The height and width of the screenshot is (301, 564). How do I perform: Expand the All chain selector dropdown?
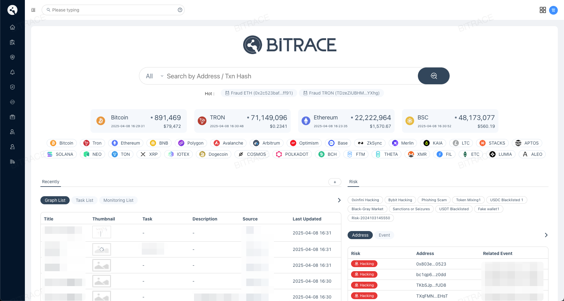click(155, 76)
